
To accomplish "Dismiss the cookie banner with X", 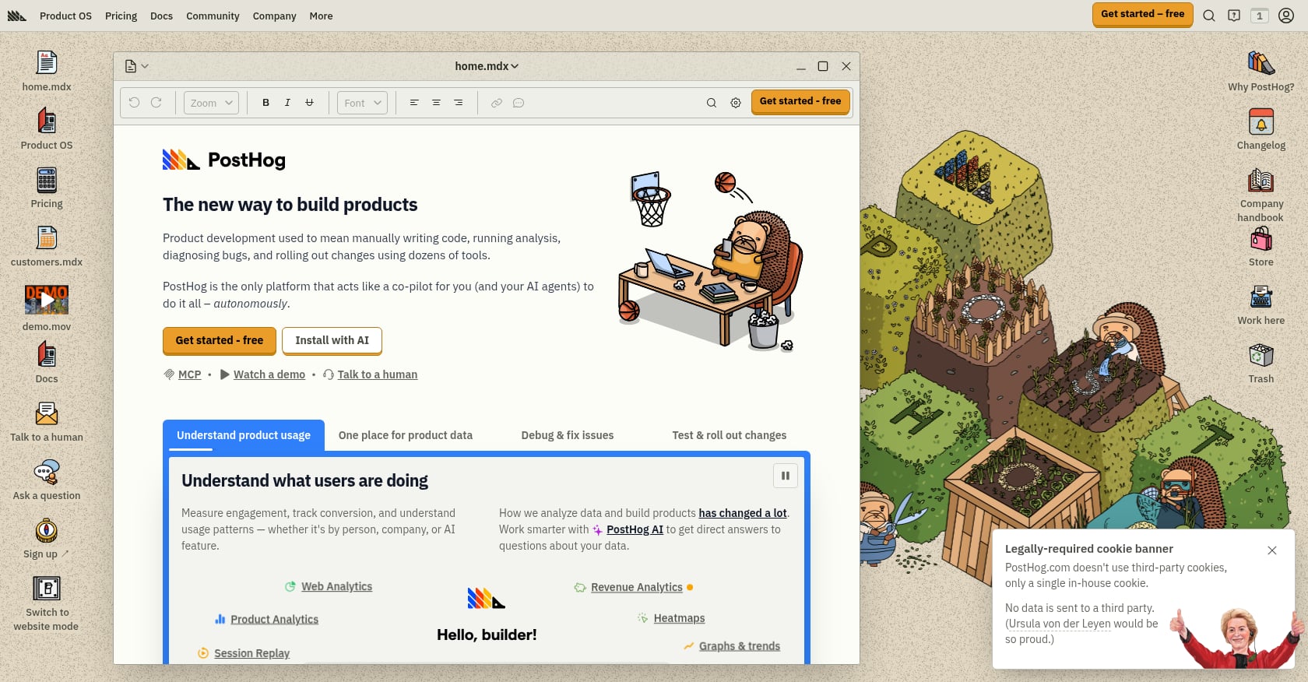I will 1272,550.
